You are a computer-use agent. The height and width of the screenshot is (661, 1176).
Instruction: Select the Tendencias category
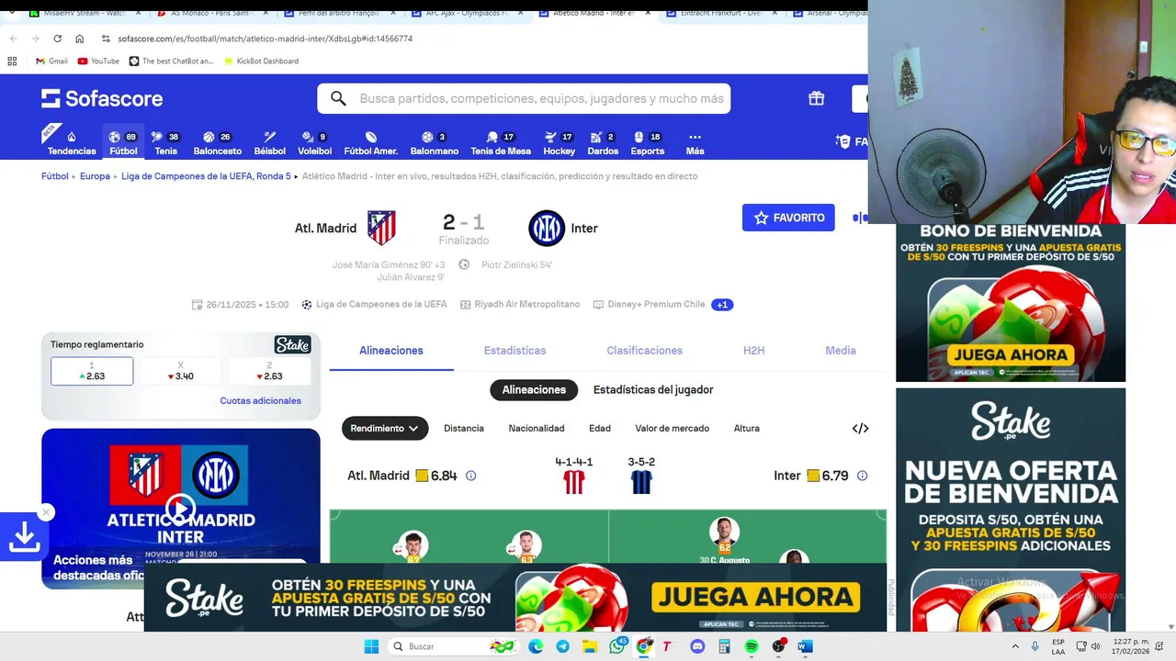point(72,143)
